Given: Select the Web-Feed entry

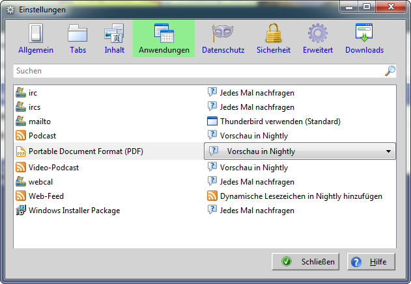Looking at the screenshot, I should [46, 196].
